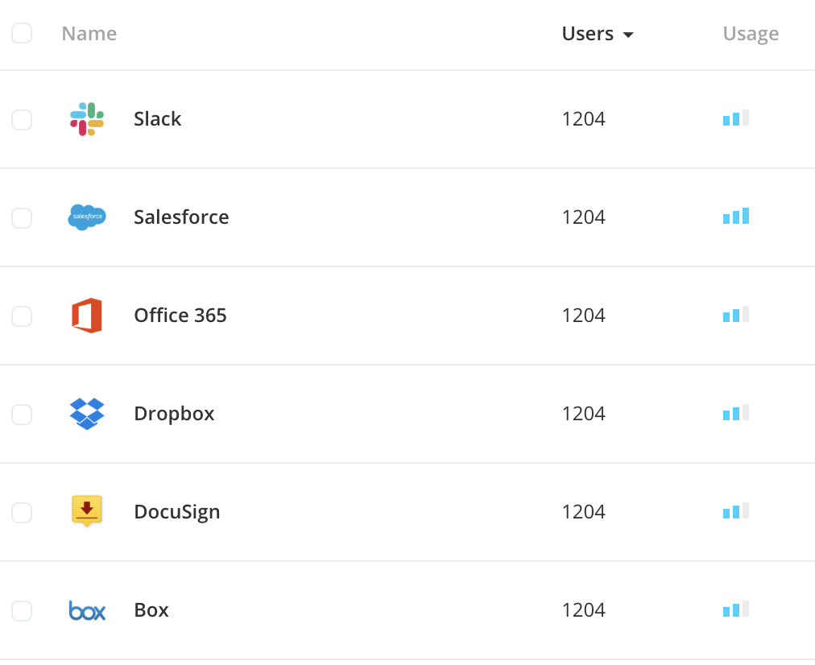
Task: Sort by the Name column header
Action: 89,34
